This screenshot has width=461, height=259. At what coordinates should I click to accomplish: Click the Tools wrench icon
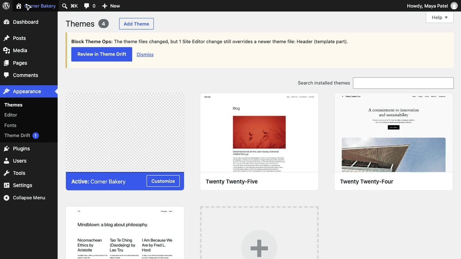click(x=6, y=173)
